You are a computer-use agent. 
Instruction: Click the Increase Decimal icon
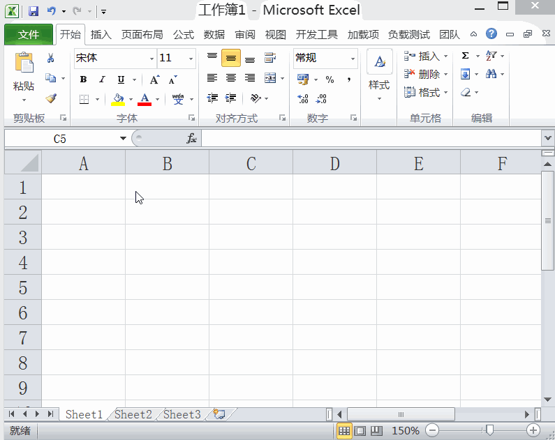(303, 98)
